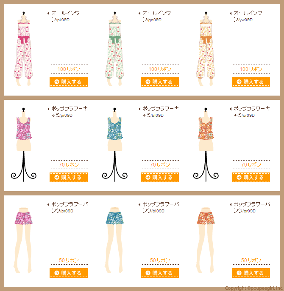View the purple flower shorts image
The image size is (284, 291).
pos(23,240)
